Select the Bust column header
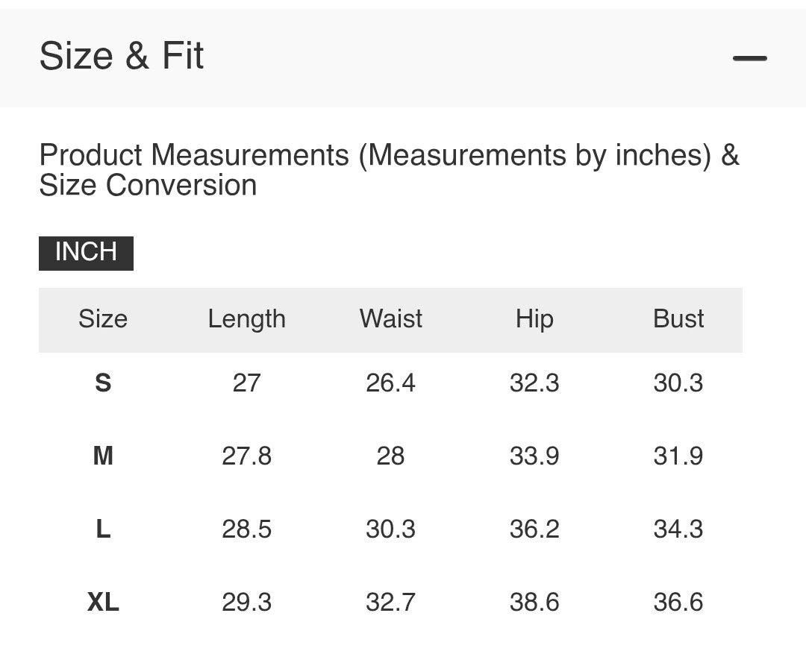This screenshot has height=654, width=806. pos(678,319)
